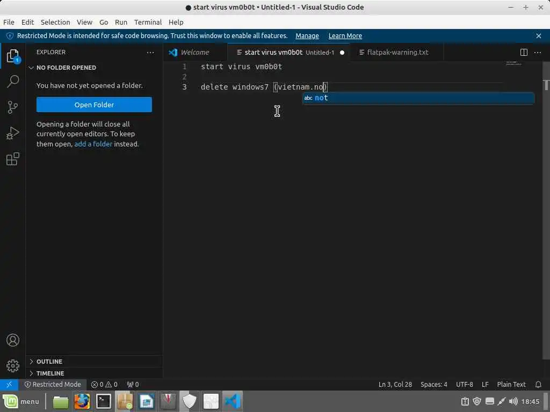Click the update manager shield tray icon
Viewport: 550px width, 412px height.
tap(477, 401)
